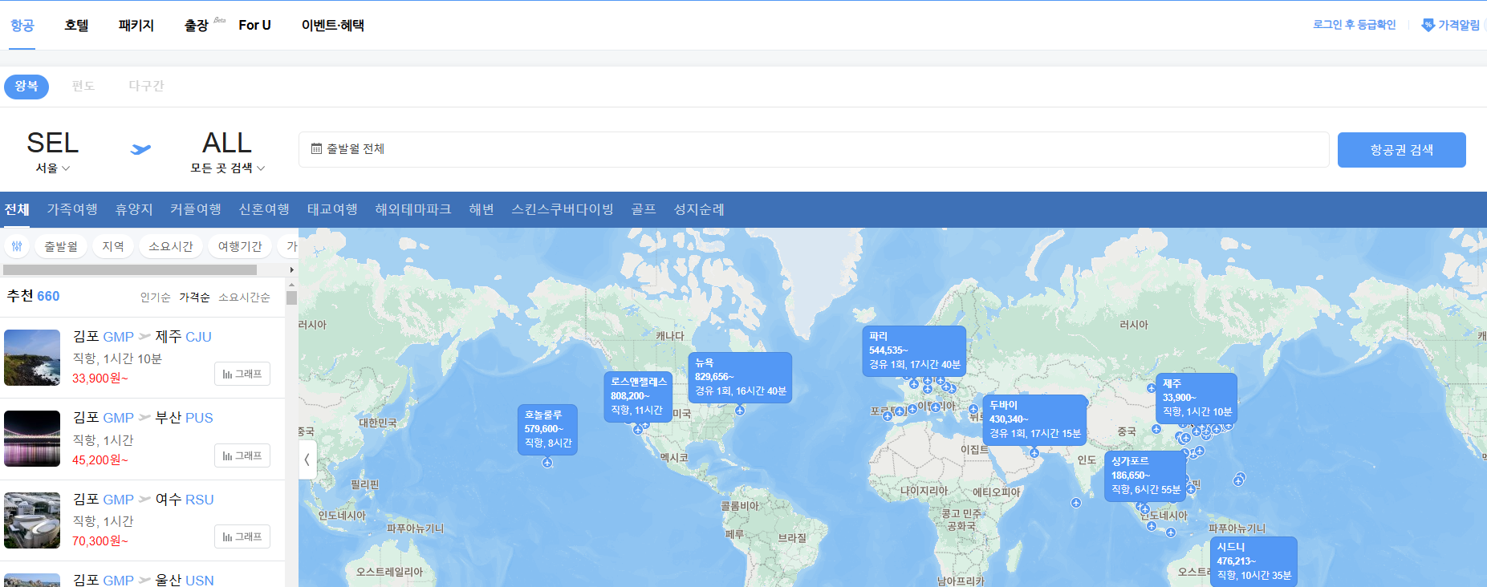The height and width of the screenshot is (587, 1487).
Task: Select the 신혼여행 category
Action: pyautogui.click(x=264, y=210)
